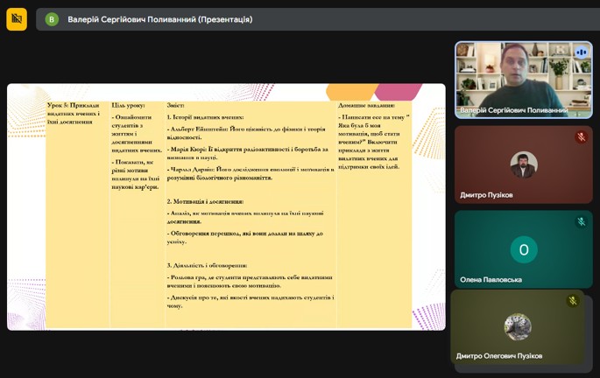Click the name label 'Дмитро Олегович Пузіков'

click(x=499, y=356)
